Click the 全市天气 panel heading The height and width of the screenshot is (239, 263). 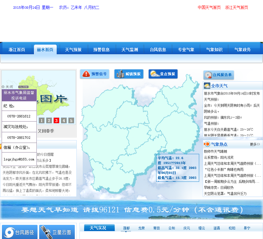pos(219,86)
